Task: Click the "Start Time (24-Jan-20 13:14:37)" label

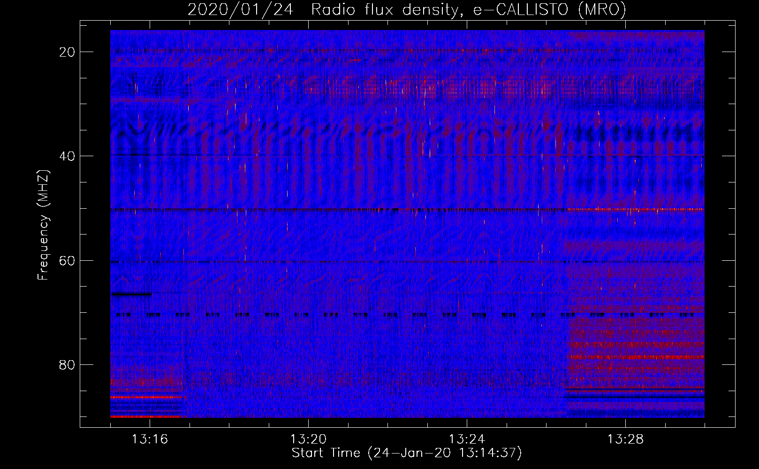Action: pyautogui.click(x=407, y=453)
